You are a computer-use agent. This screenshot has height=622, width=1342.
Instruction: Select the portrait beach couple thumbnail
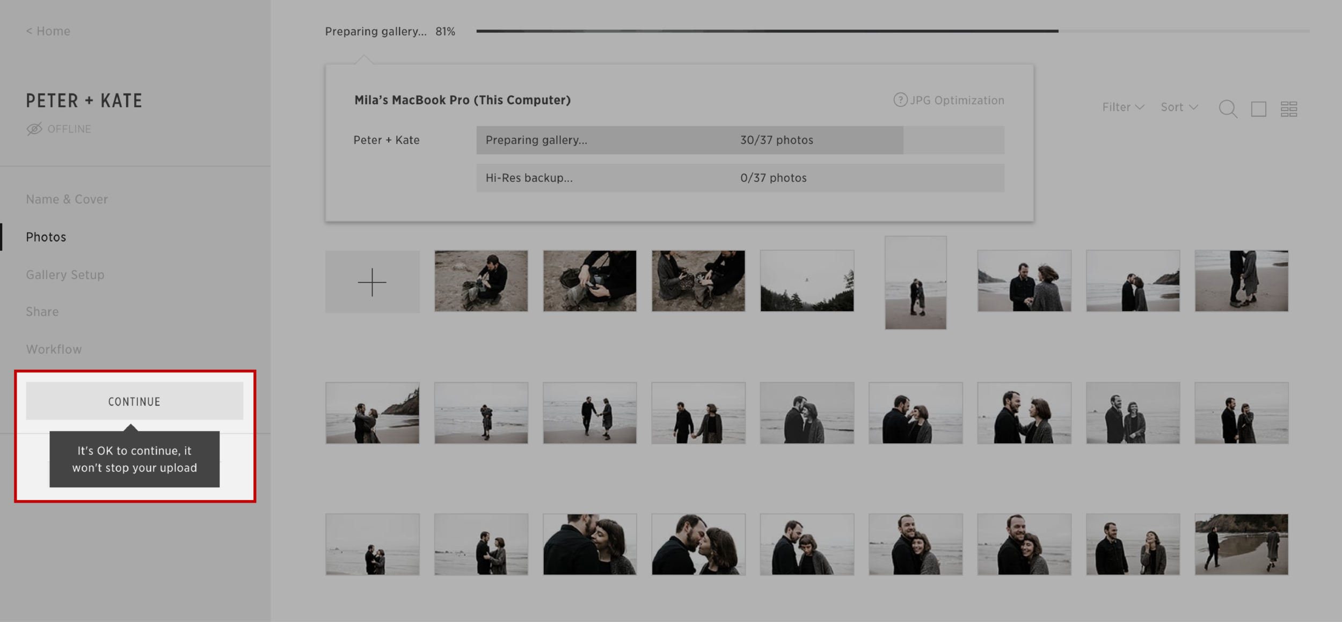[915, 283]
